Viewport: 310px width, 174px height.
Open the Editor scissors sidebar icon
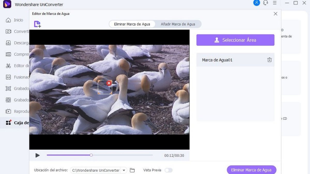point(9,66)
